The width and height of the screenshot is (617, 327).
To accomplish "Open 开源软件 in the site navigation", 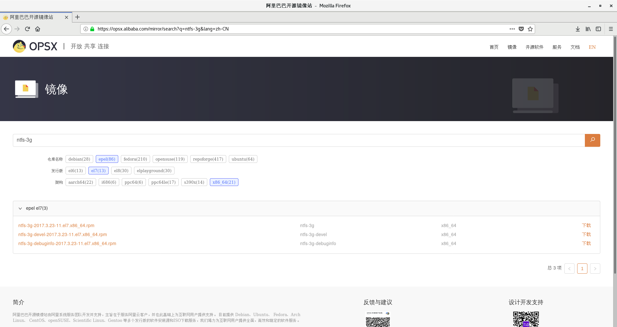I will pos(534,47).
